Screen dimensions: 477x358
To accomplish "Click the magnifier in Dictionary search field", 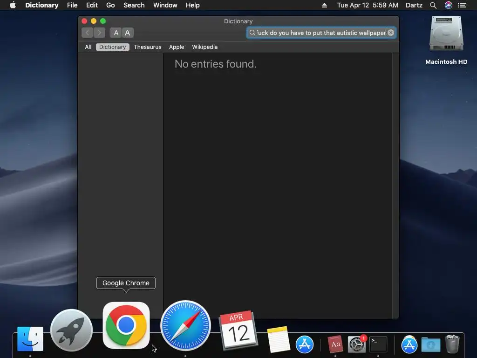I will 252,33.
